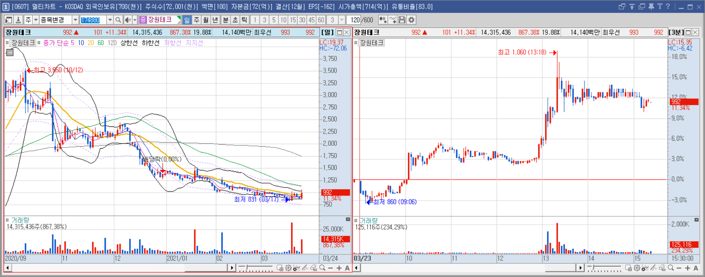
Task: Click the 상한선 upper band label
Action: [x=129, y=43]
